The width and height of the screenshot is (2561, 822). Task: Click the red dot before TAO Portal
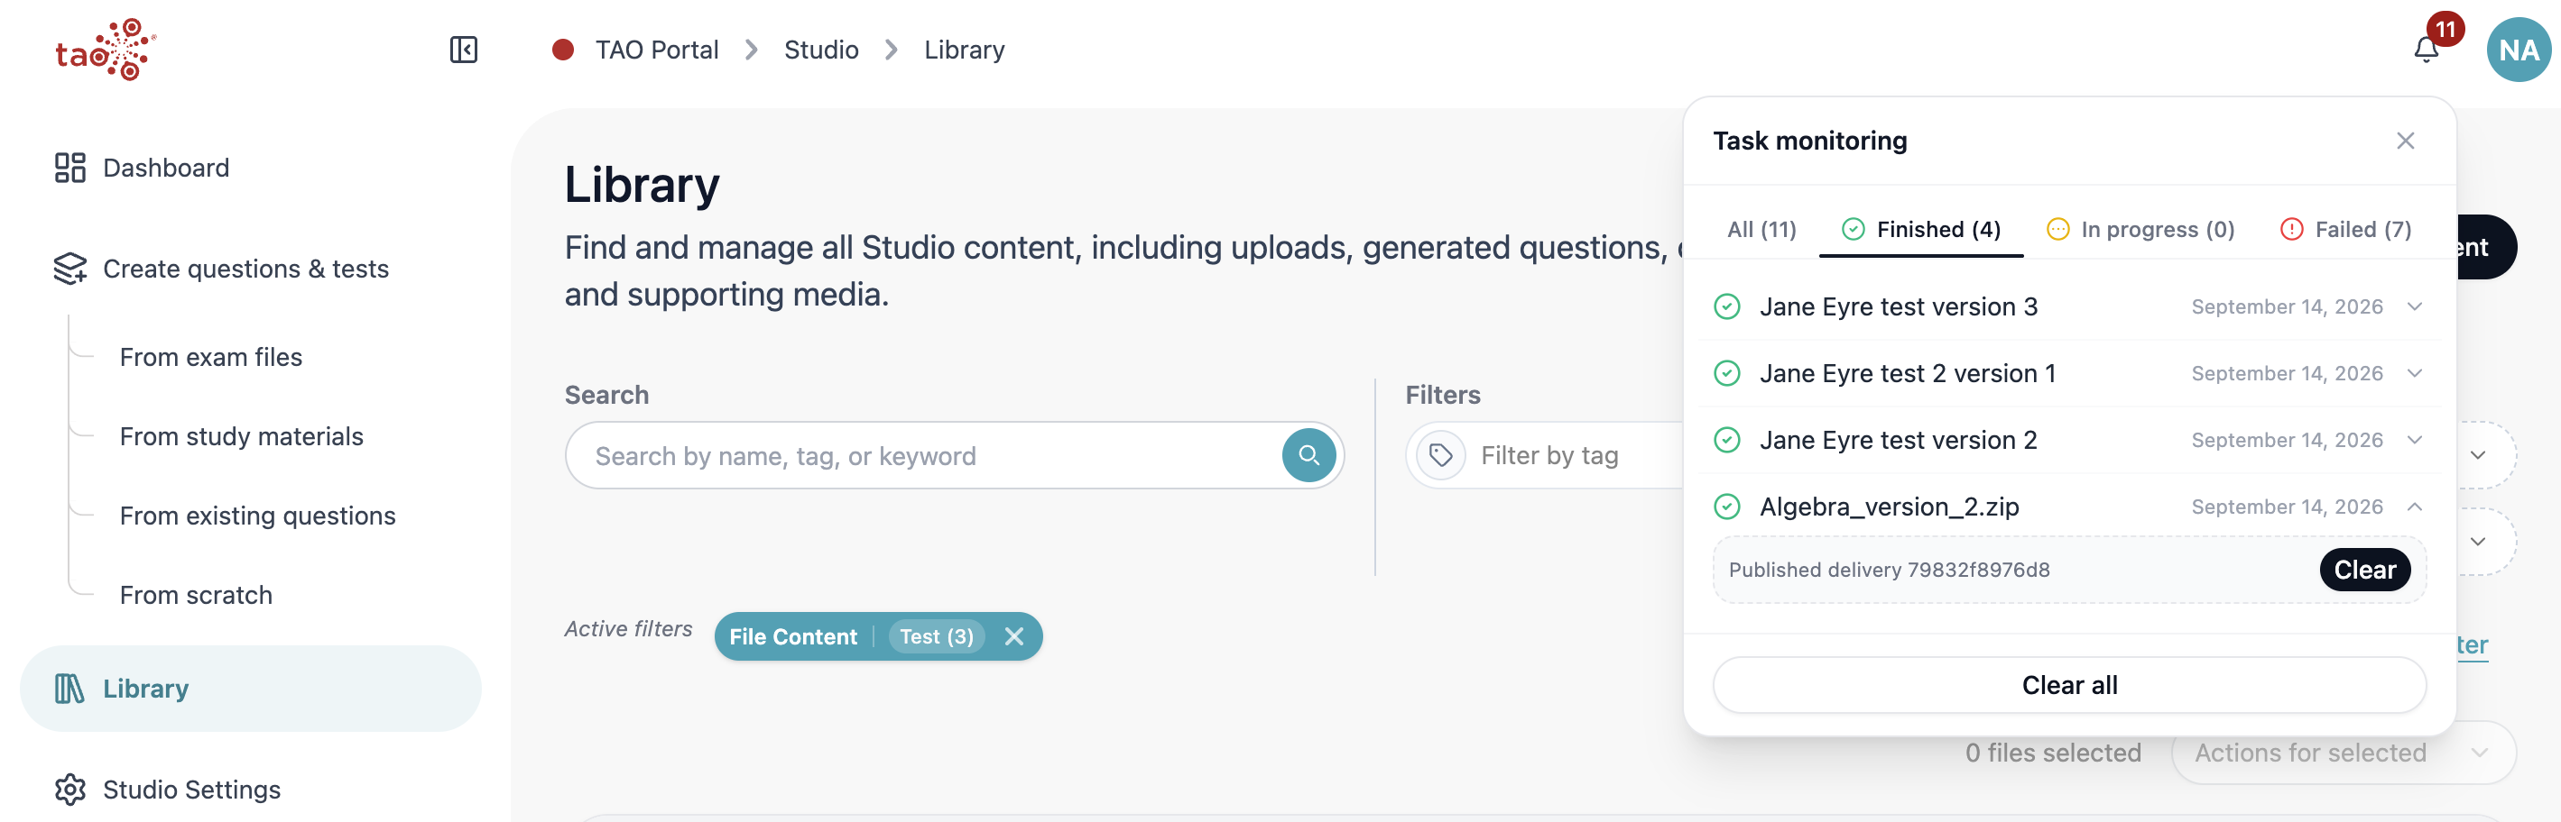click(x=563, y=50)
